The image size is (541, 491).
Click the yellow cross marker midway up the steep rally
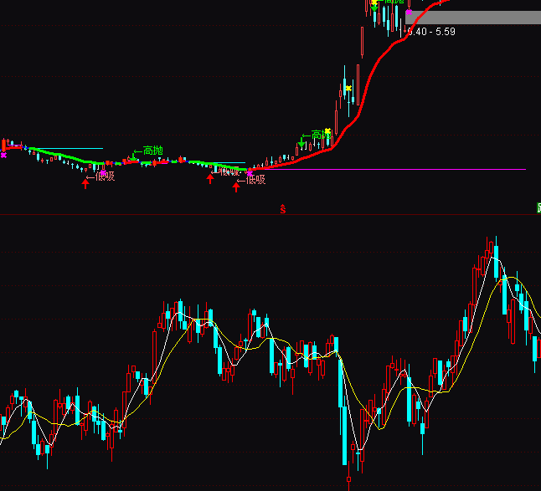coord(348,88)
